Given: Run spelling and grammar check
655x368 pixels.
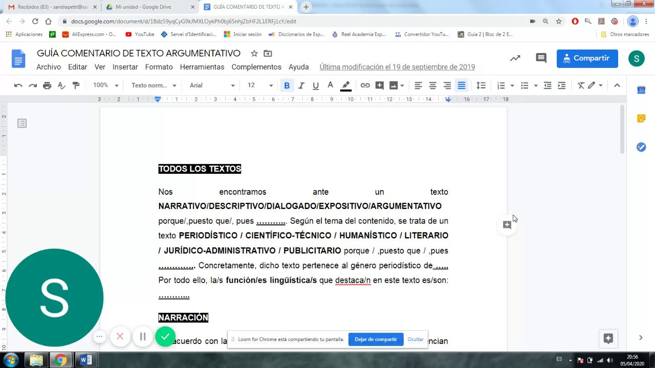Looking at the screenshot, I should pyautogui.click(x=61, y=85).
